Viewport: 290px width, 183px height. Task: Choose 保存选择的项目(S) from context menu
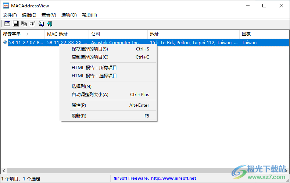click(108, 49)
